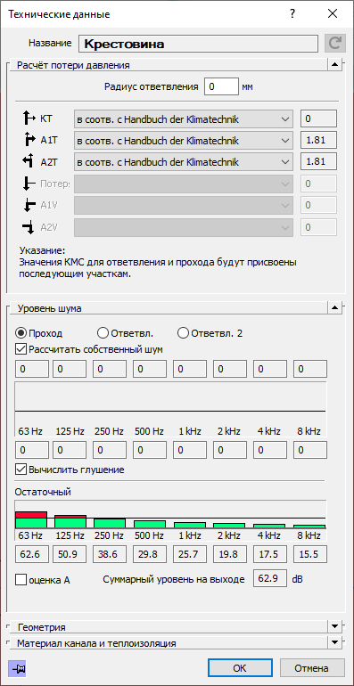Click the A1T right-branch arrow icon
354x686 pixels.
29,141
